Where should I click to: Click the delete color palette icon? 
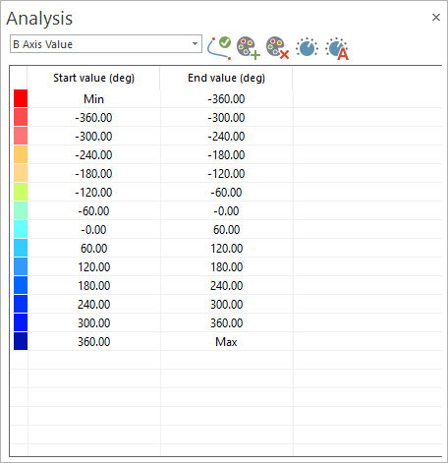point(277,48)
